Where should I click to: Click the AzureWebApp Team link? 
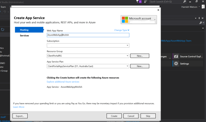176,41
